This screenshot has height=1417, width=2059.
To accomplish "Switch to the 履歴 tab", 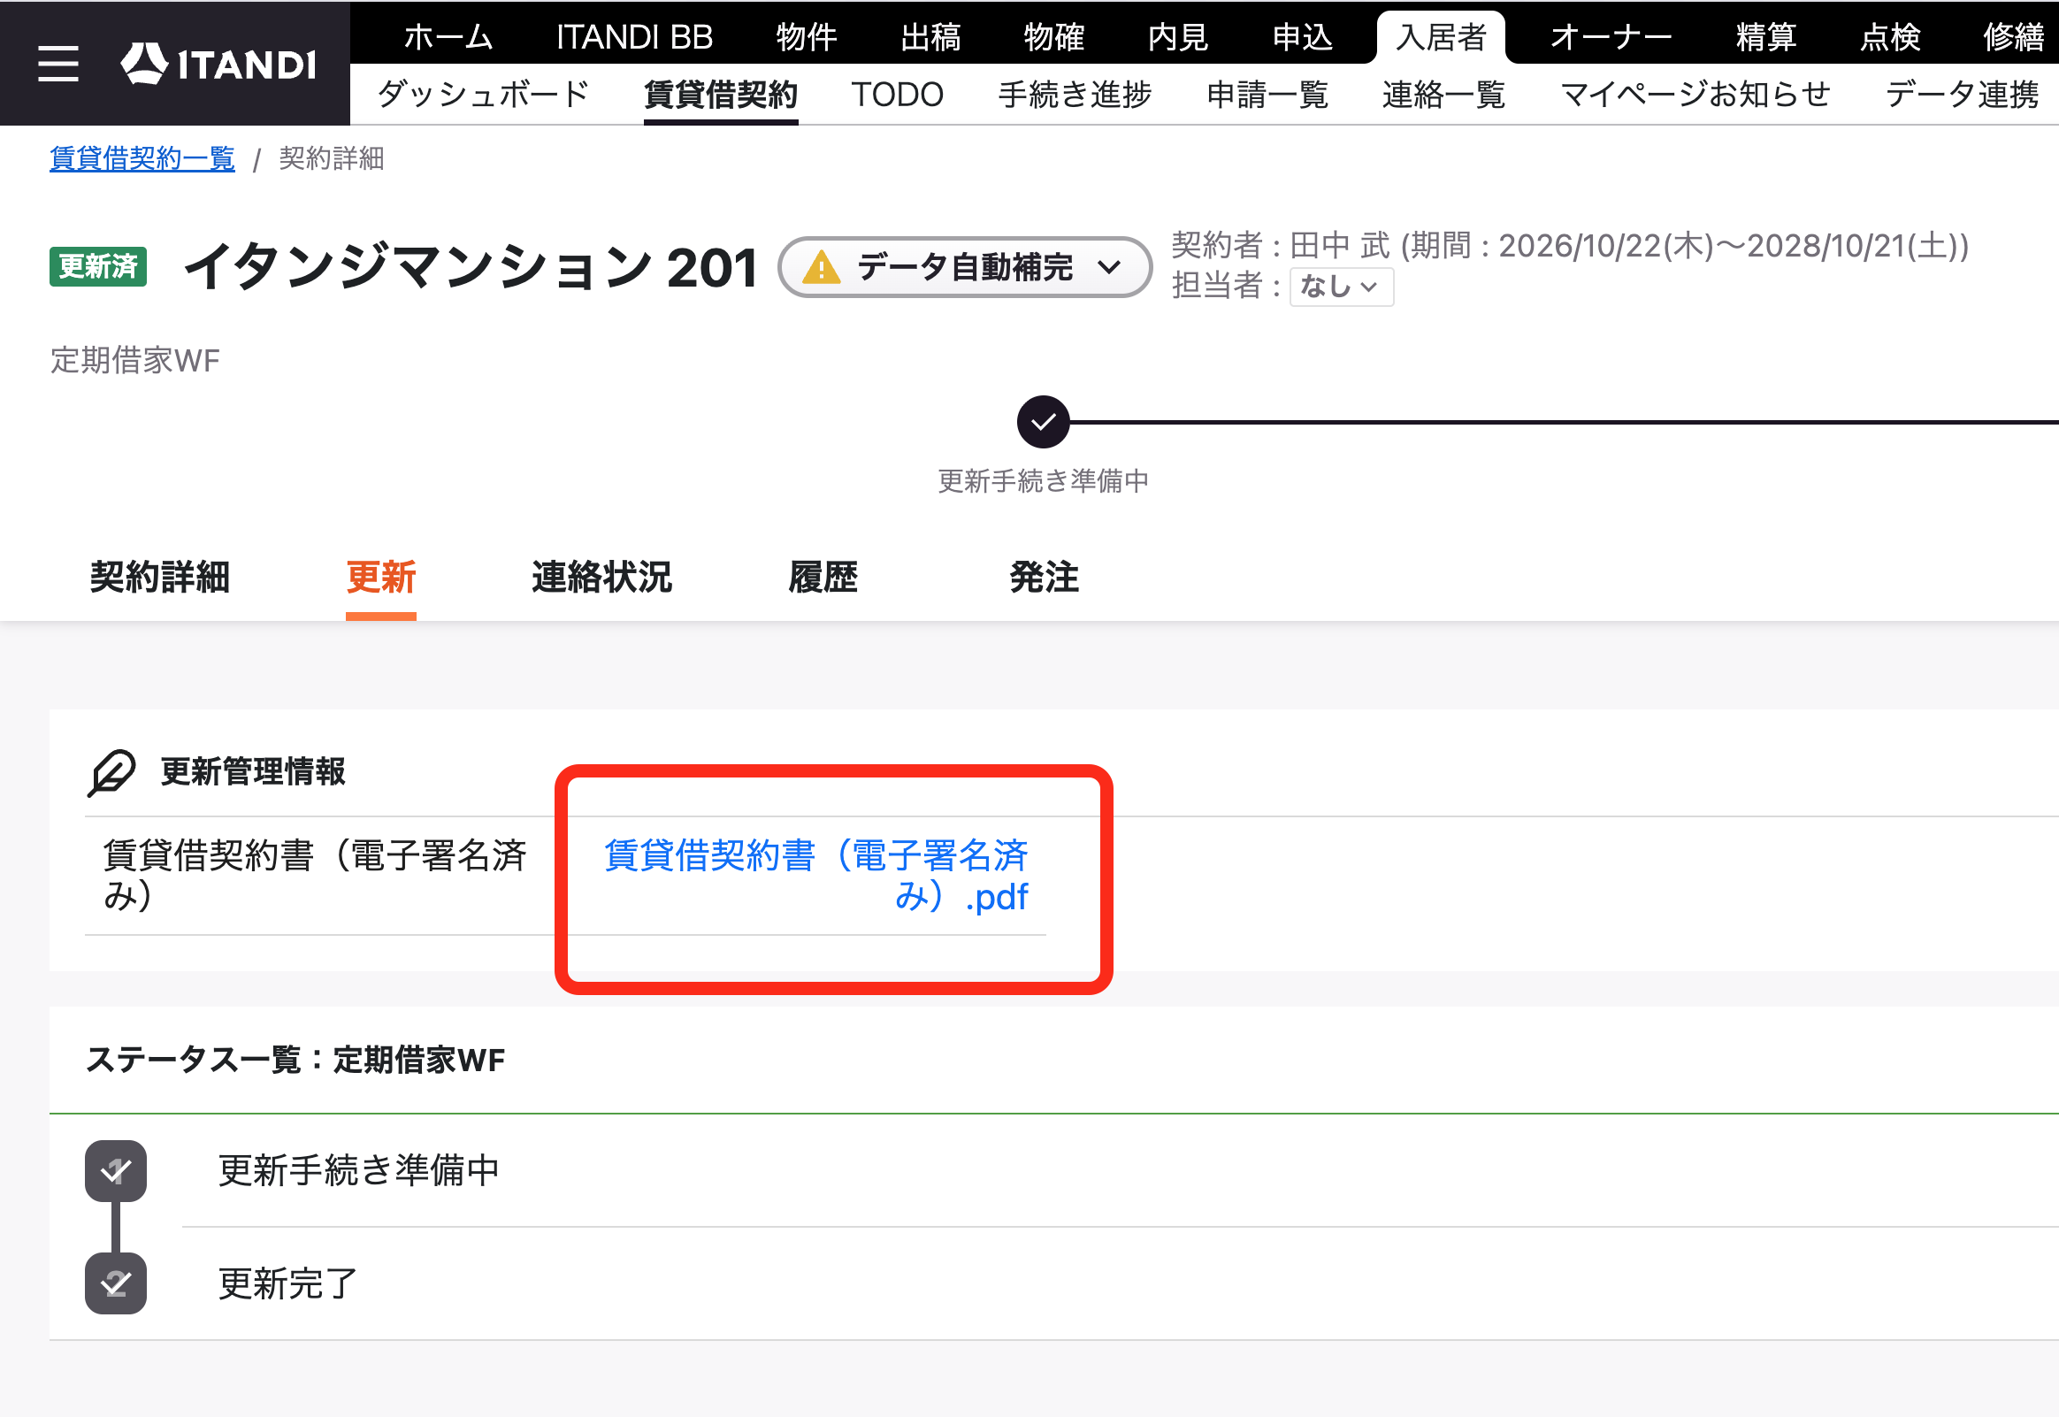I will [x=823, y=577].
